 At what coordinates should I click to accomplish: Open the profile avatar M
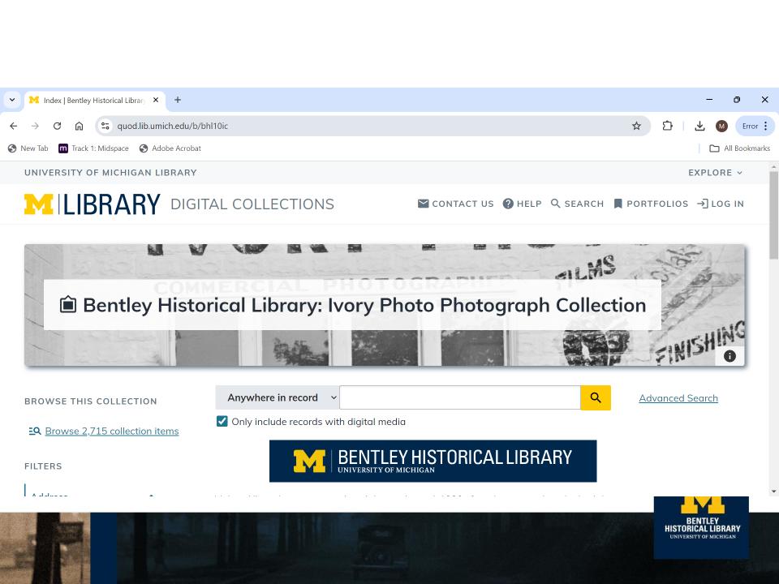pos(721,127)
